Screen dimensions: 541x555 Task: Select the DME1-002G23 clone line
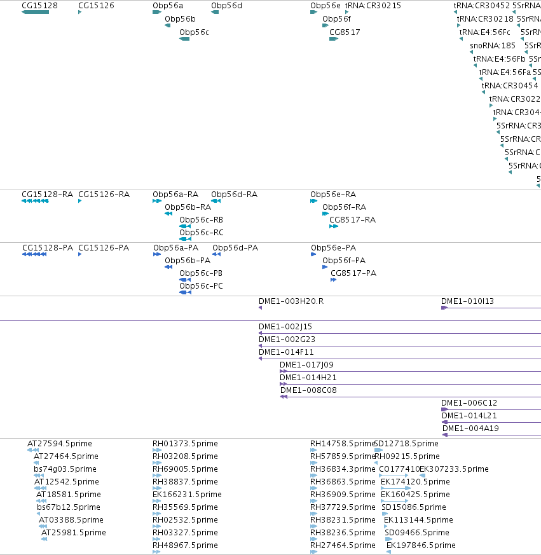click(x=400, y=346)
